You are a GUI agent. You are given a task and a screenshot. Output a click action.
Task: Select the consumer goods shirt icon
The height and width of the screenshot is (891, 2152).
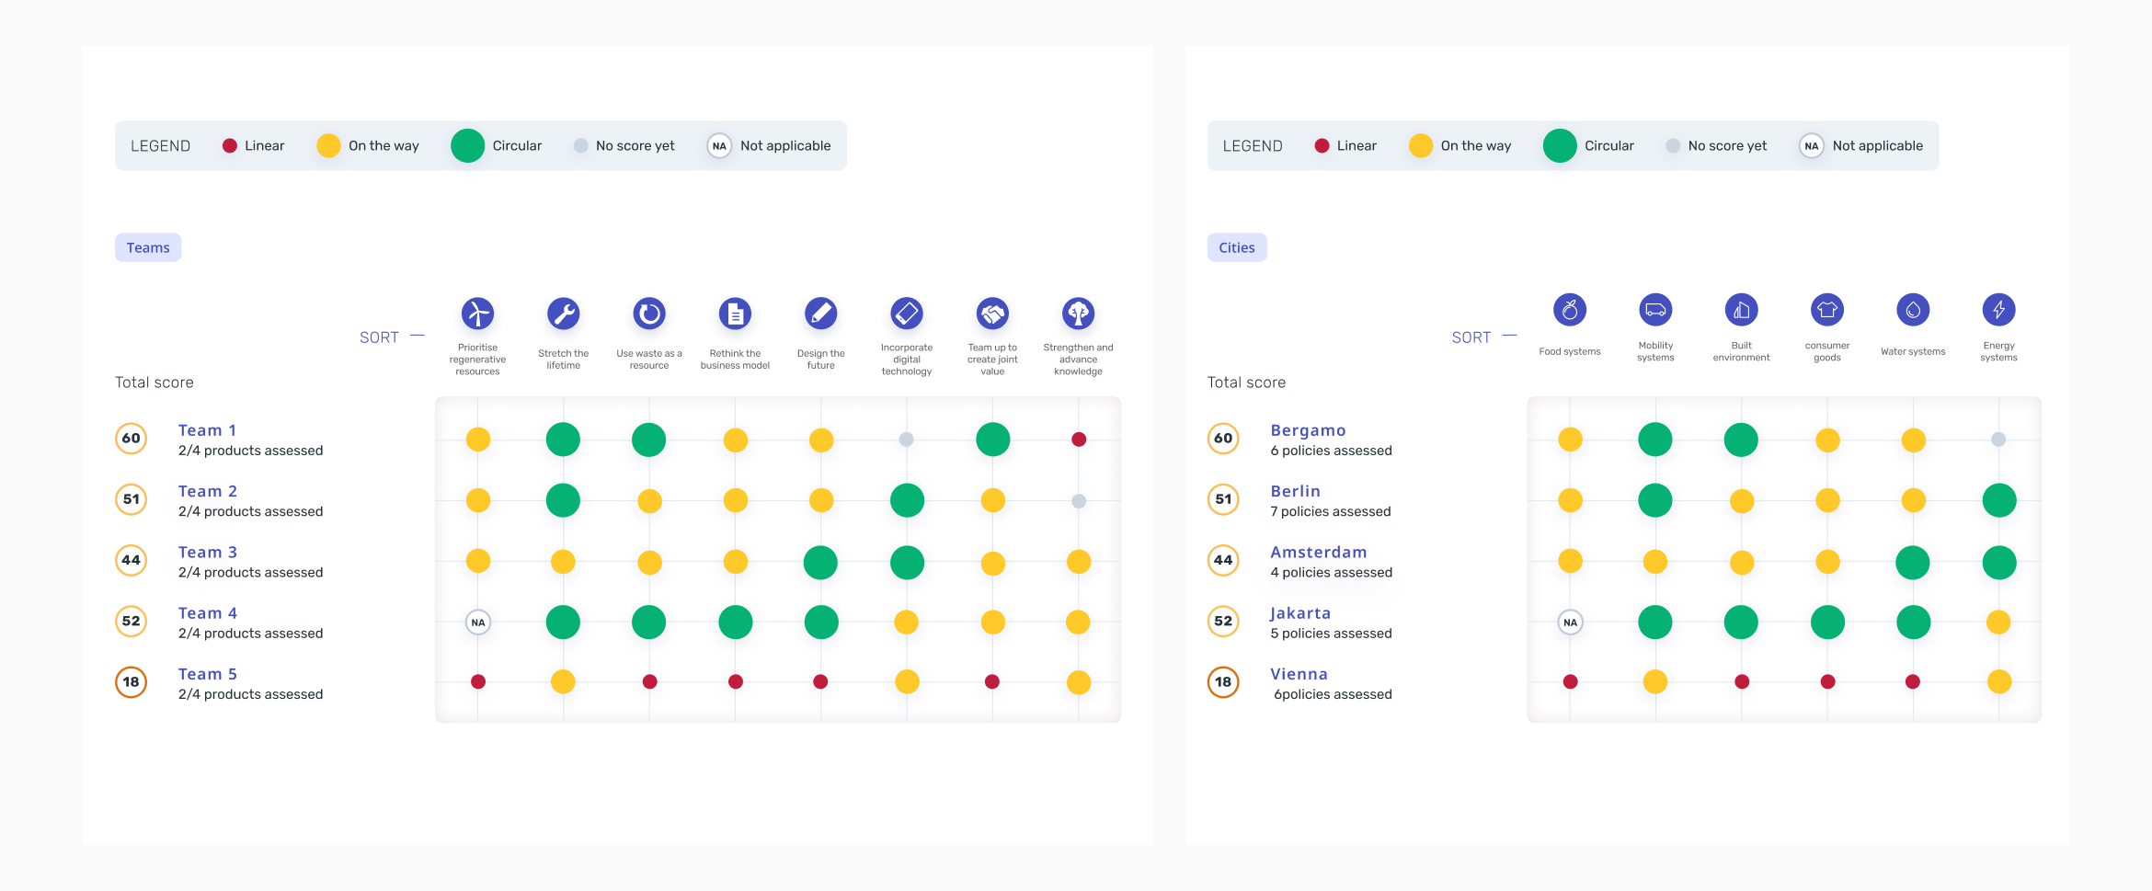pos(1827,310)
